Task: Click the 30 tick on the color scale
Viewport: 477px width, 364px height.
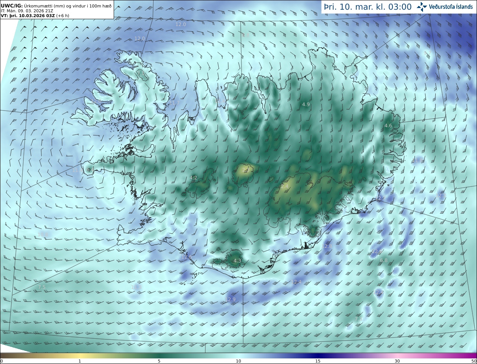Action: (397, 361)
